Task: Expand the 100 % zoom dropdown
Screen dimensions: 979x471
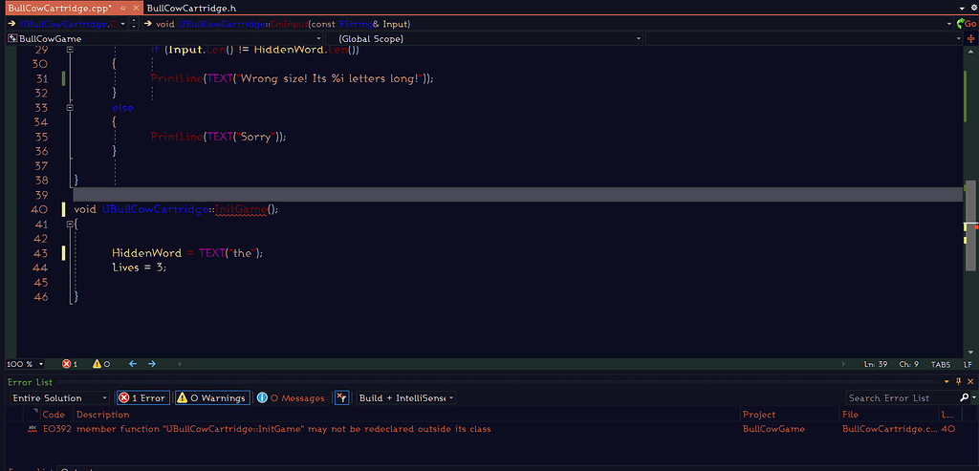Action: pos(40,364)
